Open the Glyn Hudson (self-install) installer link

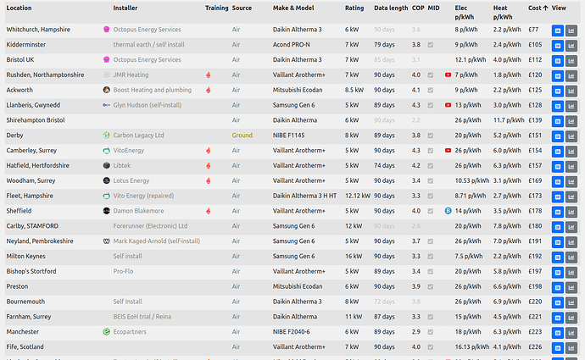[x=148, y=105]
